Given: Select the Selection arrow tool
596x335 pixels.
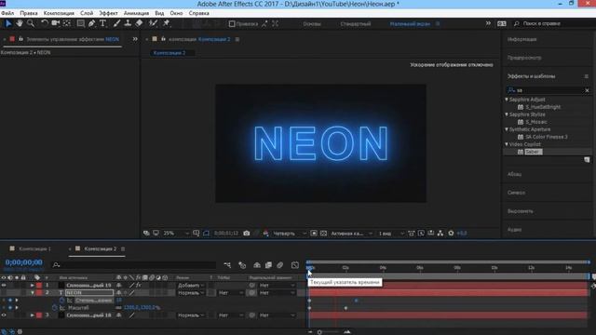Looking at the screenshot, I should [x=8, y=23].
